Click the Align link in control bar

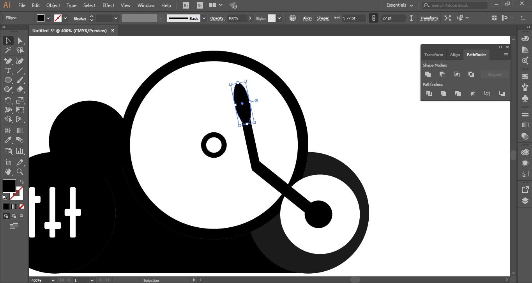(x=308, y=18)
